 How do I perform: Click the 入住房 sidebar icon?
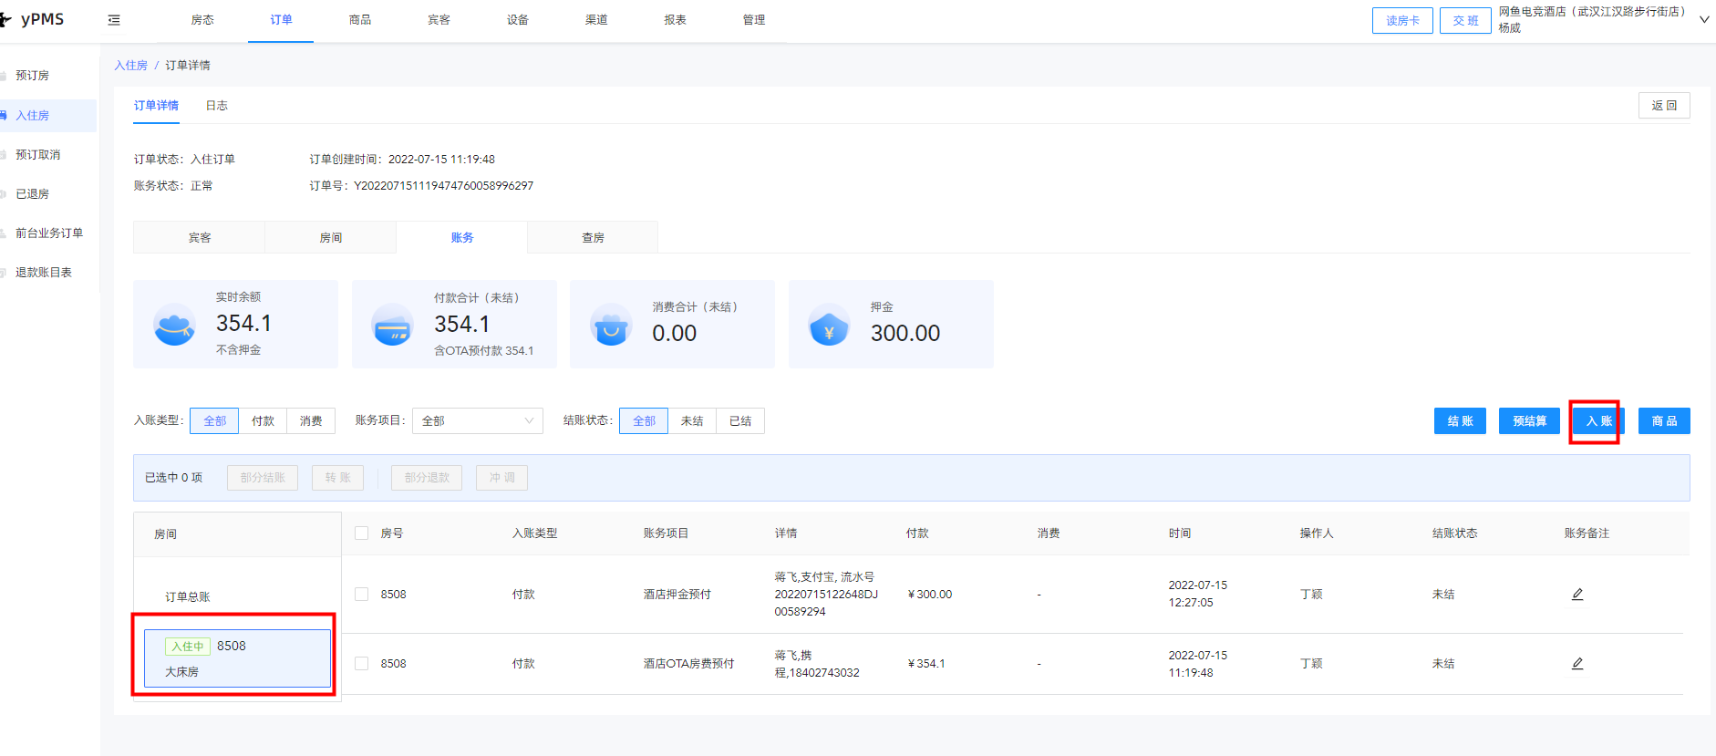click(4, 116)
